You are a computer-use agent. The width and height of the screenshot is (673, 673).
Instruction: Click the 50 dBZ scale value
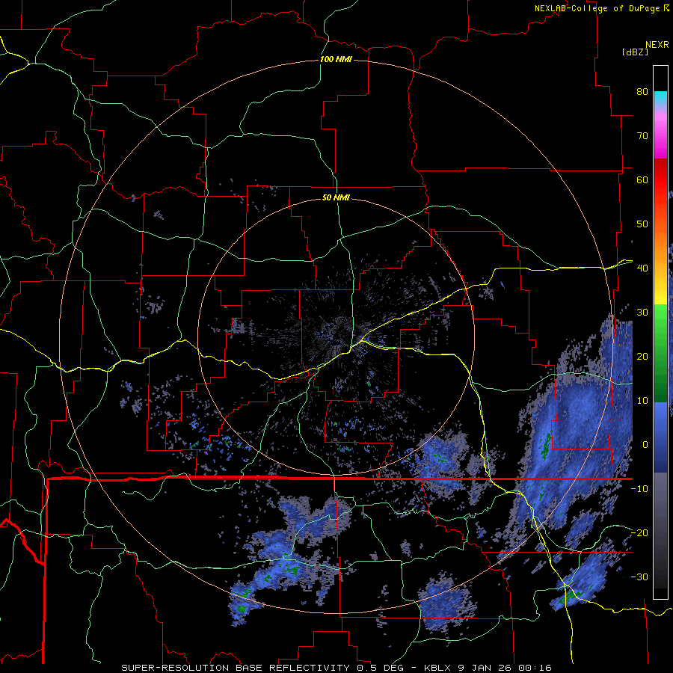click(642, 224)
